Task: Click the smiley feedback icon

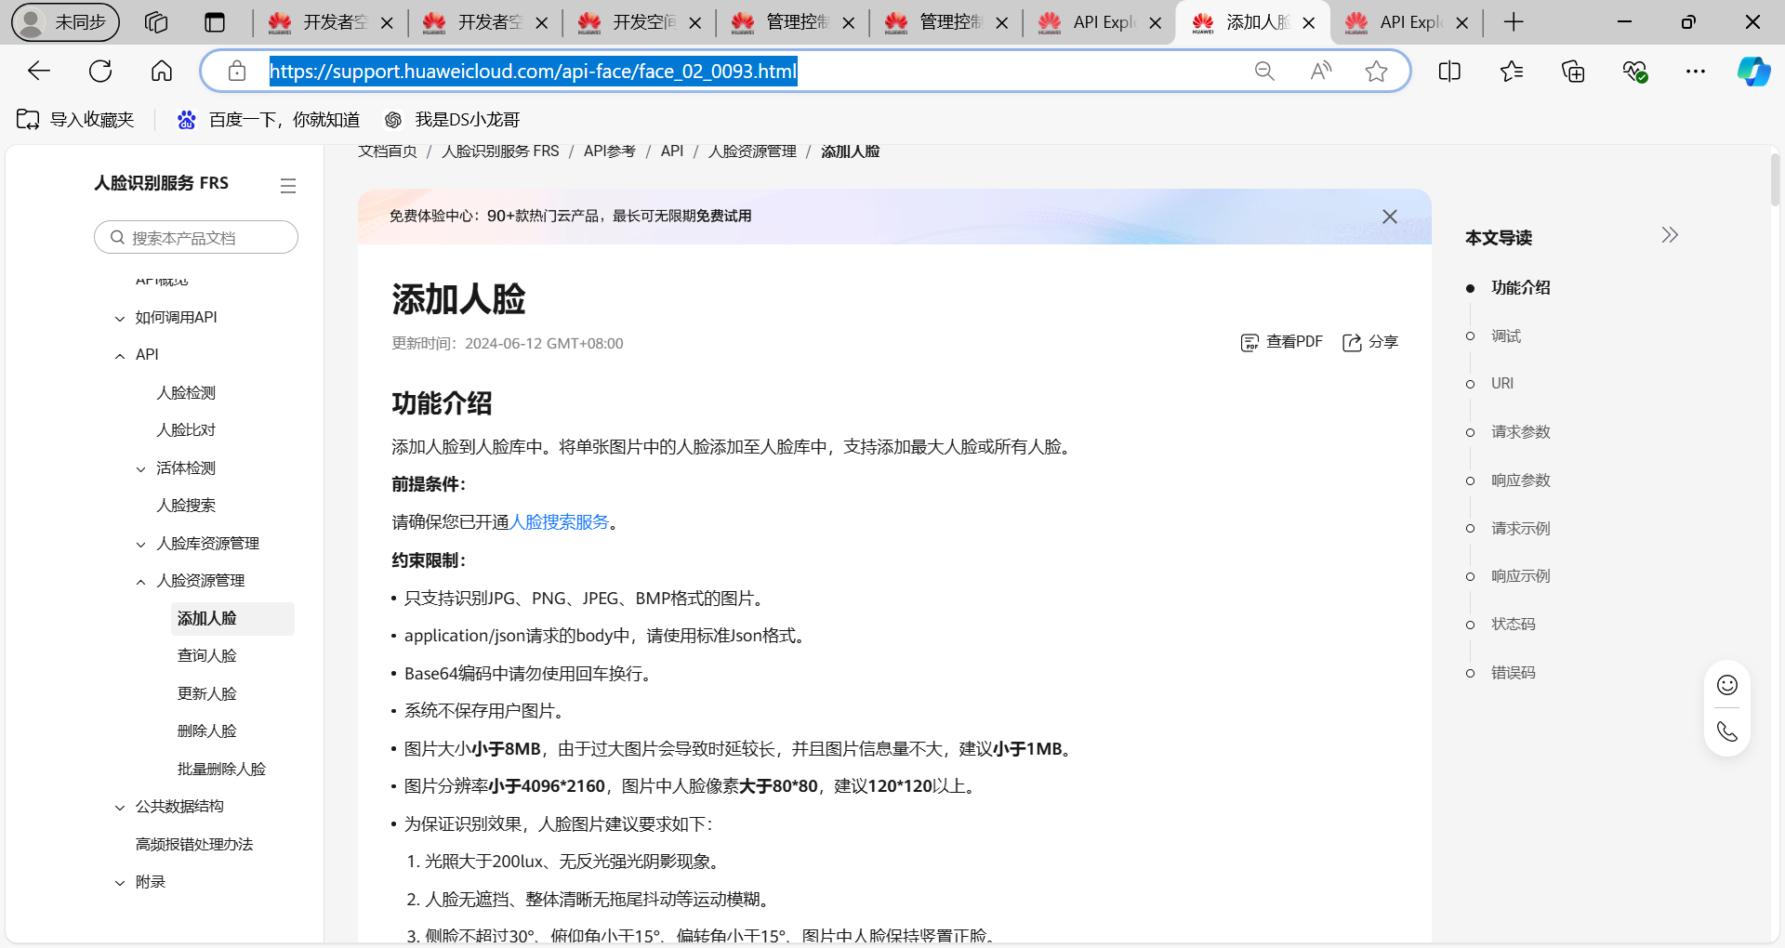Action: tap(1726, 685)
